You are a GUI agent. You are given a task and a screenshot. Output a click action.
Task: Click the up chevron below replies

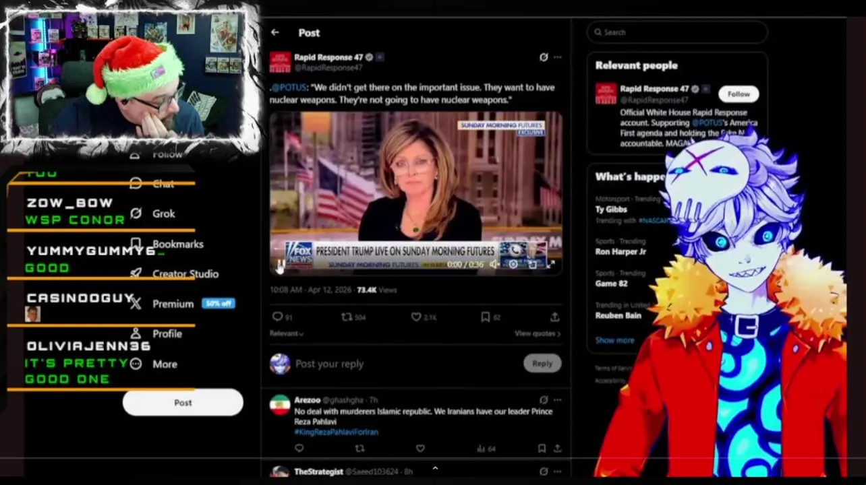(x=435, y=468)
